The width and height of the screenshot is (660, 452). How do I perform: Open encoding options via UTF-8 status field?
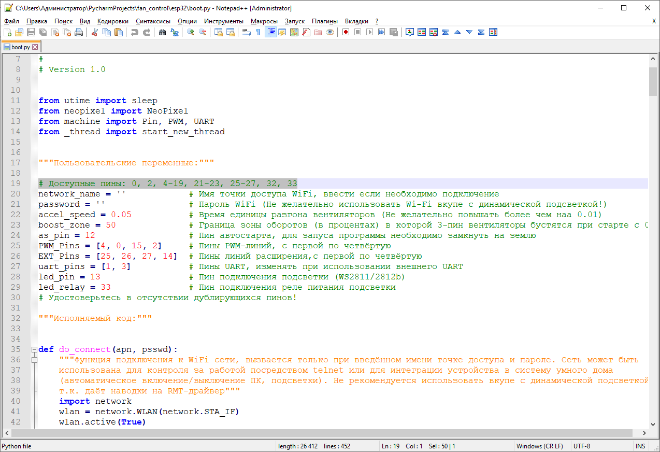point(582,446)
